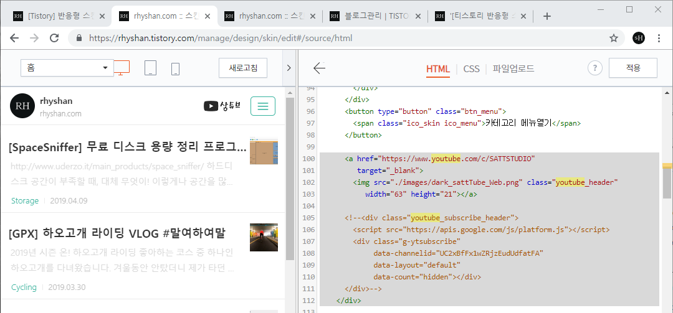Click the browser forward arrow
This screenshot has height=313, width=673.
(34, 38)
